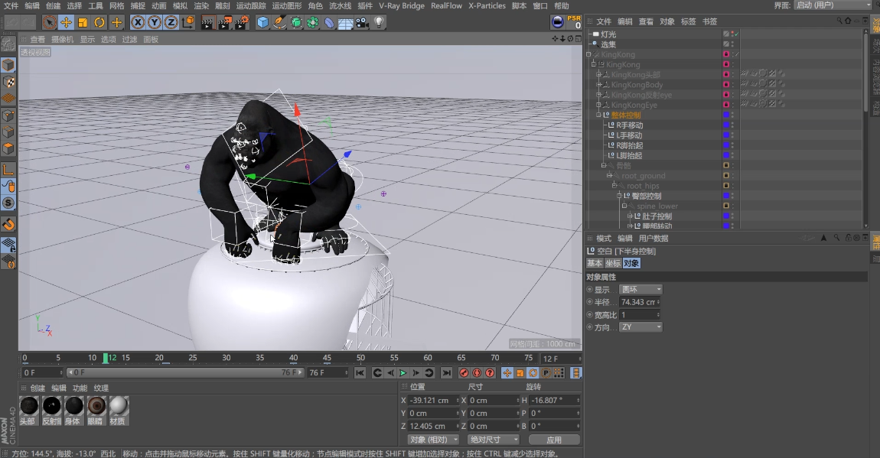Collapse the 骨骼 tree node
The width and height of the screenshot is (880, 458).
(603, 165)
